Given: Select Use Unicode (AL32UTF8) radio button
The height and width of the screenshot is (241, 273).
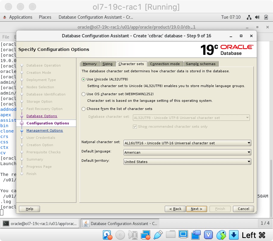Looking at the screenshot, I should tap(84, 80).
